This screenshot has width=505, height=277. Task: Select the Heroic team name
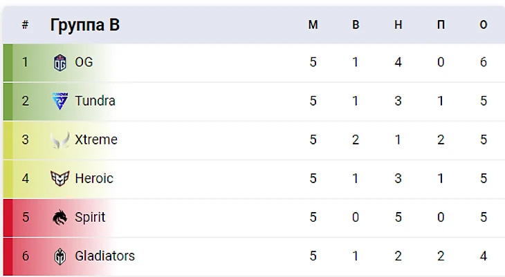[94, 179]
